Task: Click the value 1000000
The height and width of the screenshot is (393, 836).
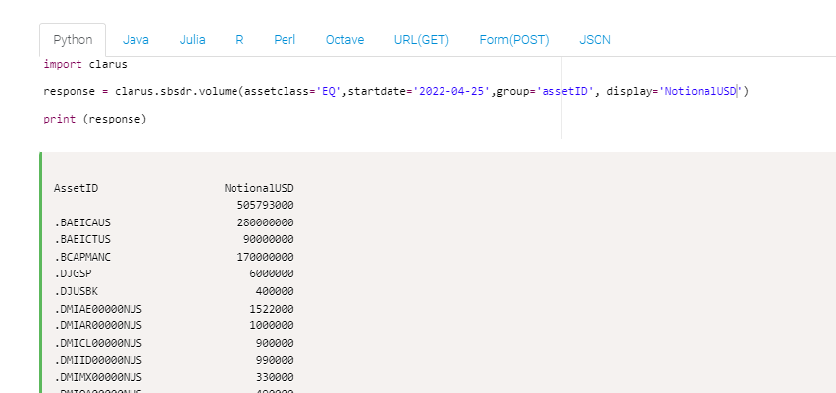Action: pyautogui.click(x=272, y=325)
